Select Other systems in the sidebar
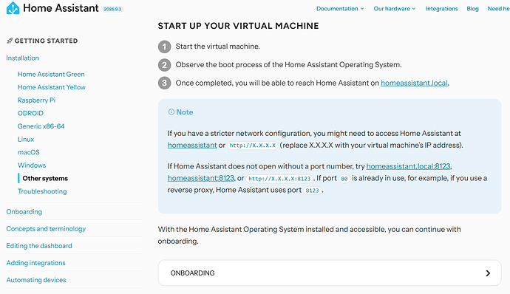The height and width of the screenshot is (294, 510). tap(45, 178)
